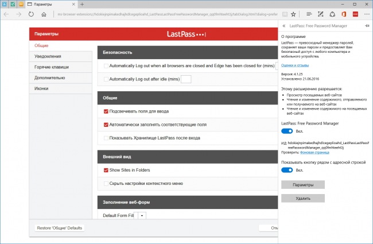Open the Горячие клавиши settings tab
The height and width of the screenshot is (244, 373).
point(61,67)
